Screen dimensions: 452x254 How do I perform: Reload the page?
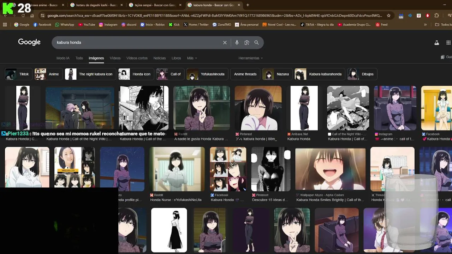click(23, 16)
